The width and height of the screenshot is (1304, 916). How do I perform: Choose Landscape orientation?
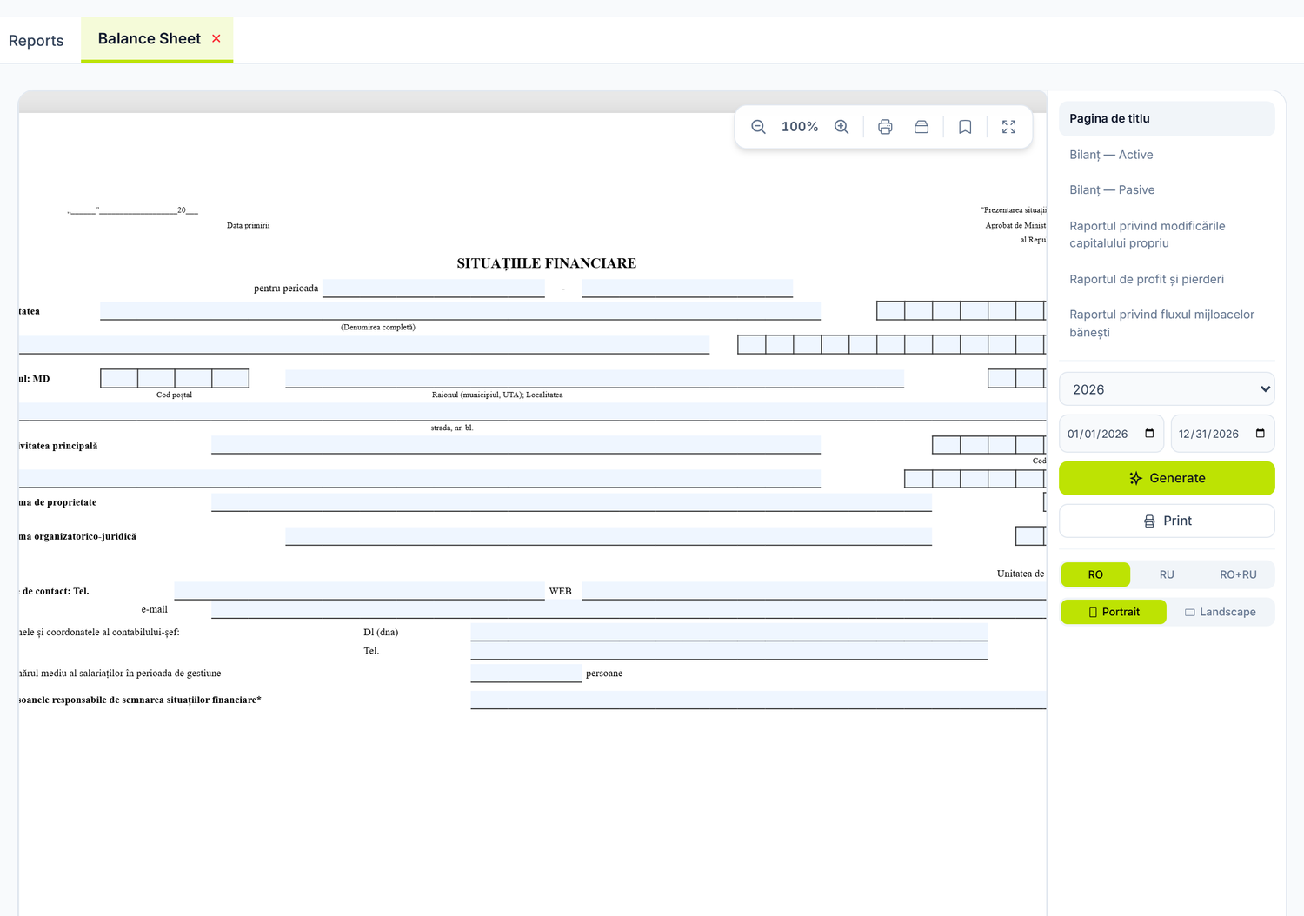click(1221, 612)
